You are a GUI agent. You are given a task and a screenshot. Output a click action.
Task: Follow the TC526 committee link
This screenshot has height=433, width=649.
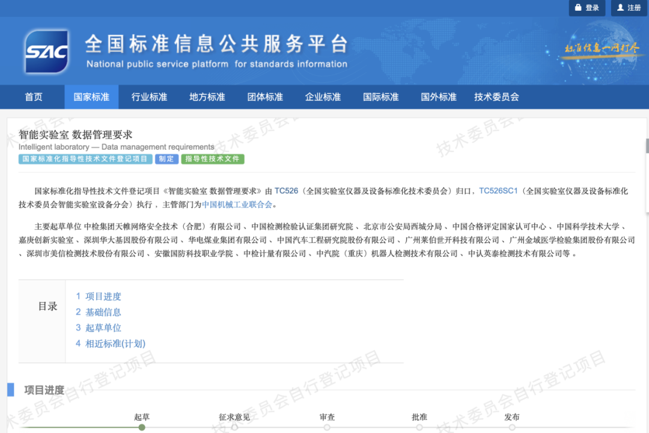(287, 191)
